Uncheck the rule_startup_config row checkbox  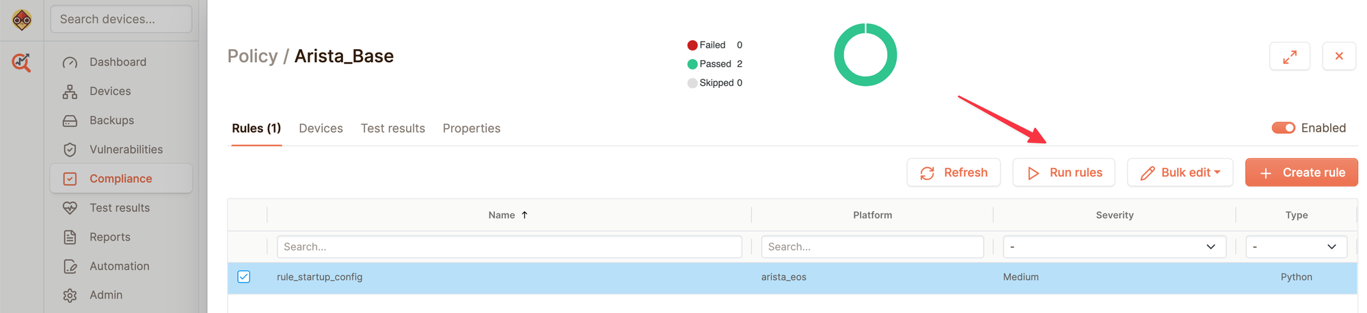[244, 277]
